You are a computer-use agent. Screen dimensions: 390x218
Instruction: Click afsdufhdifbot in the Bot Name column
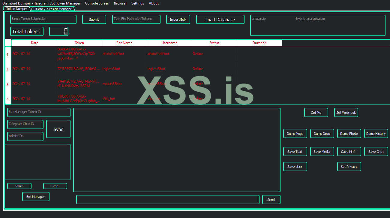[113, 54]
